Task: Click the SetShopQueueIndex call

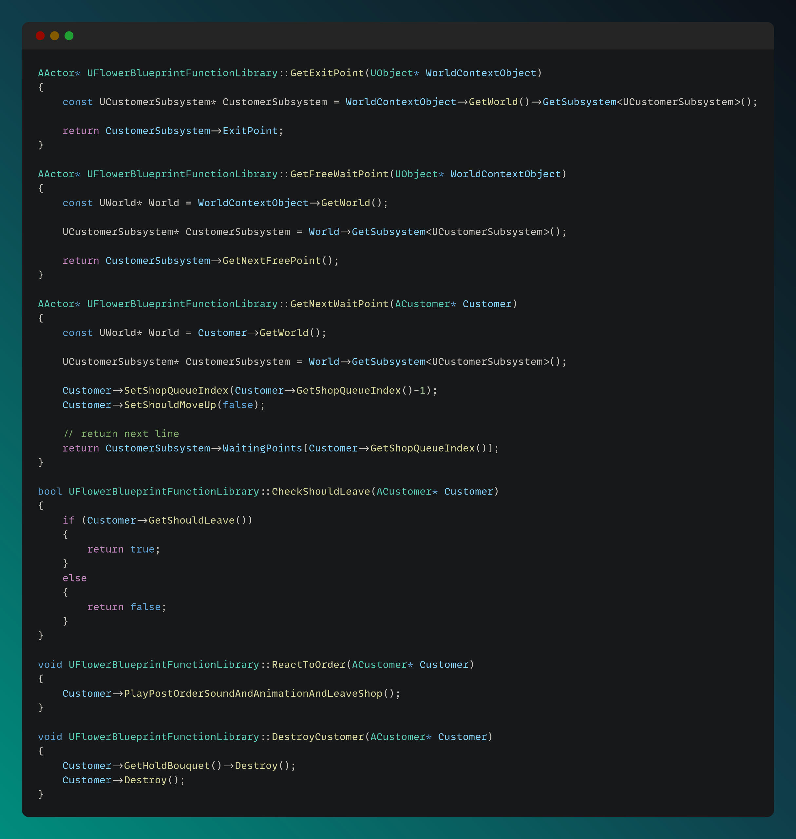Action: click(x=176, y=391)
